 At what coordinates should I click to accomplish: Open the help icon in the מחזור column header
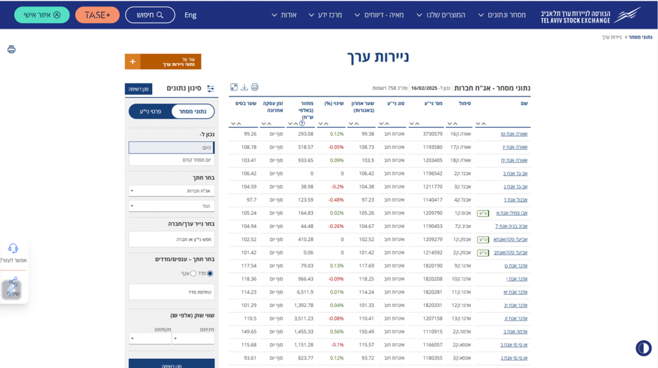[x=302, y=123]
